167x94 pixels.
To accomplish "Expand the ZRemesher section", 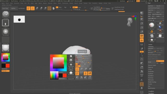I will [x=151, y=80].
